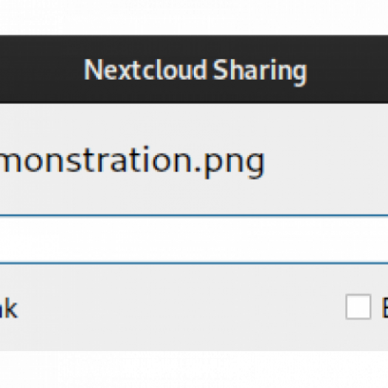Viewport: 388px width, 388px height.
Task: Click the gray header area right of monstration.png
Action: click(x=327, y=161)
